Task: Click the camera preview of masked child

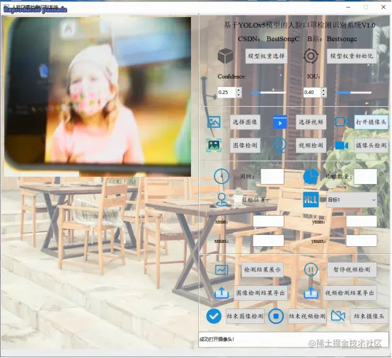Action: (98, 97)
